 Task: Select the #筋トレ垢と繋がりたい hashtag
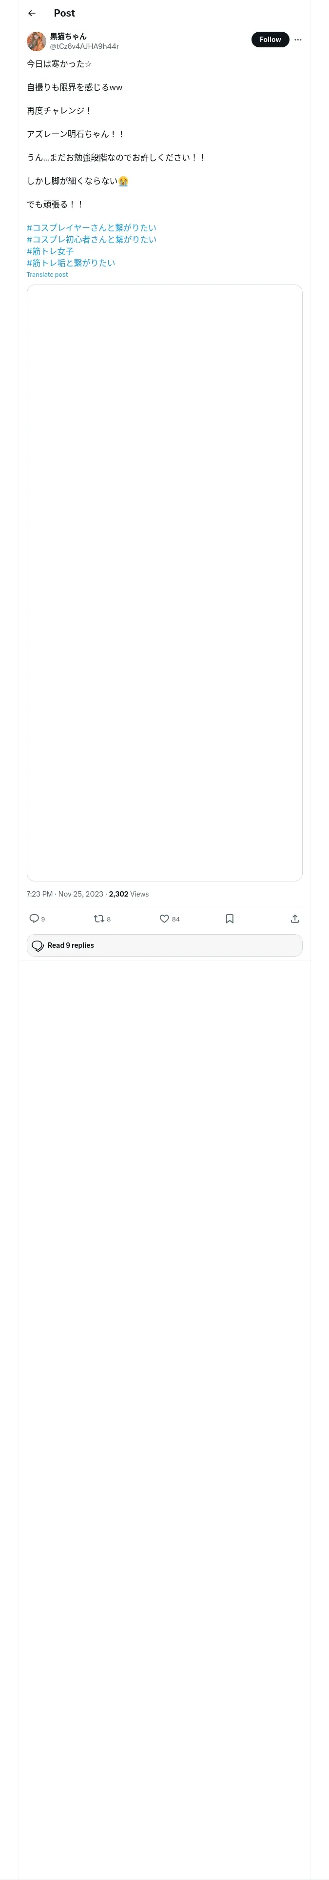pyautogui.click(x=71, y=263)
